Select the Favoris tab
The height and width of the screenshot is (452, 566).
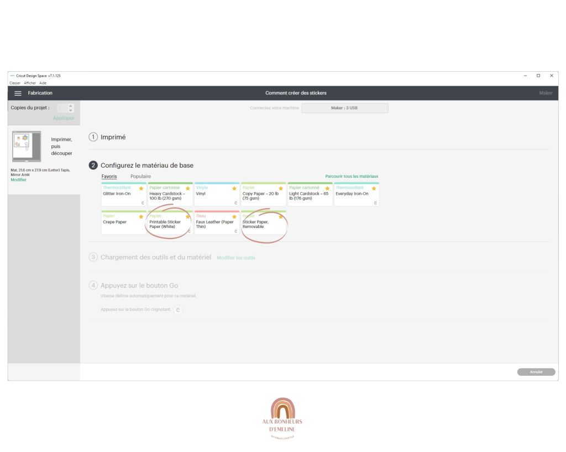click(x=109, y=177)
